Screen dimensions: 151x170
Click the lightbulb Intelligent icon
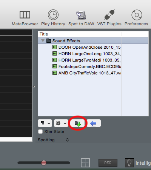pyautogui.click(x=129, y=163)
